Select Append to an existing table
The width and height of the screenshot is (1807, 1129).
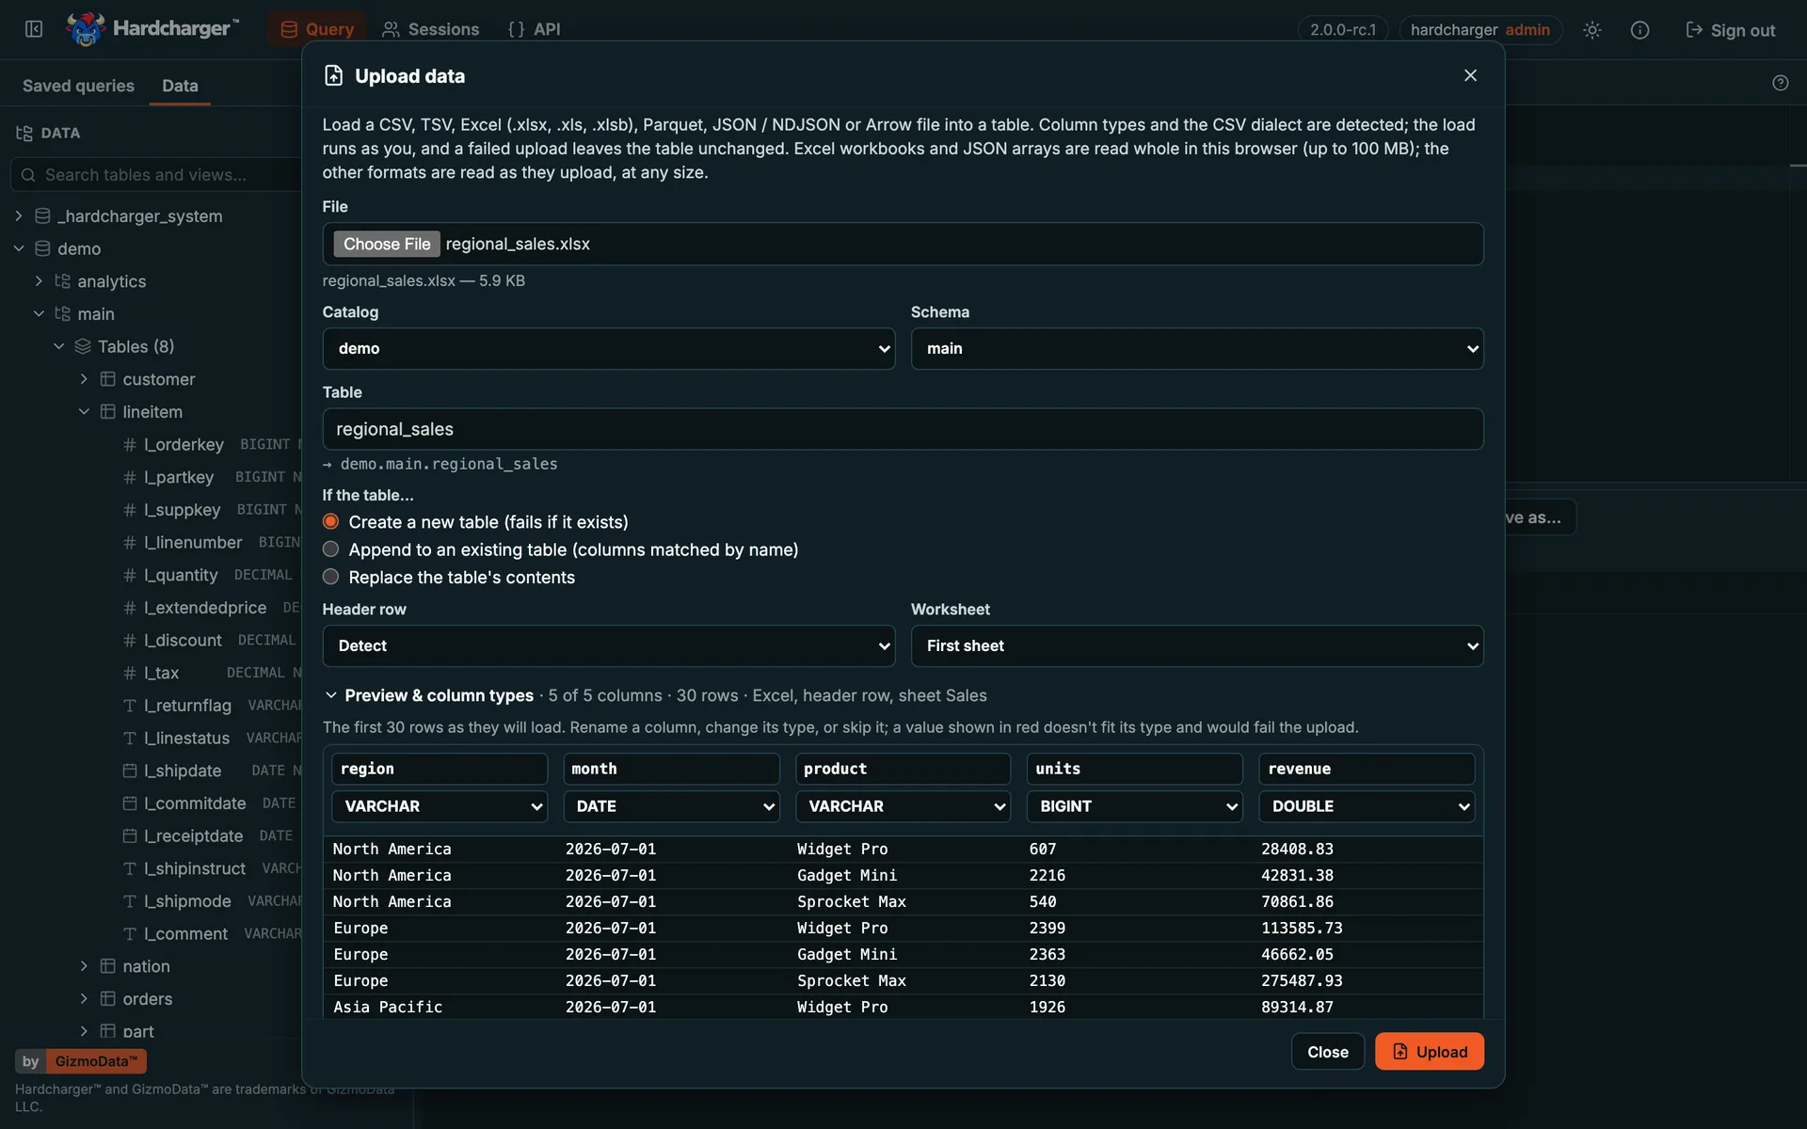tap(330, 549)
